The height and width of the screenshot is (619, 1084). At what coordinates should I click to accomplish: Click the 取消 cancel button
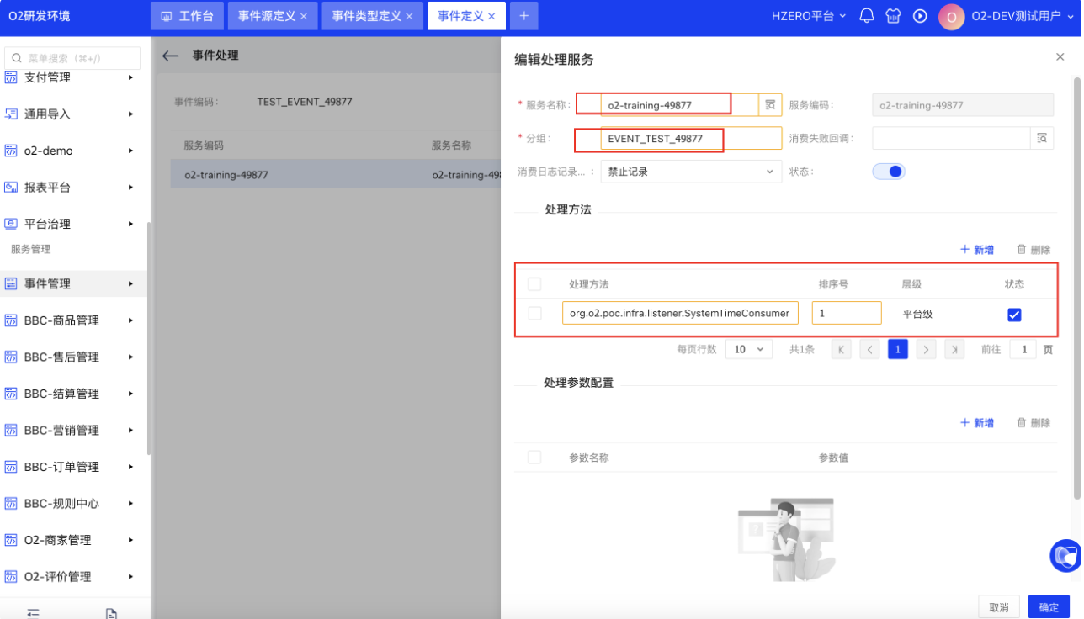[999, 606]
